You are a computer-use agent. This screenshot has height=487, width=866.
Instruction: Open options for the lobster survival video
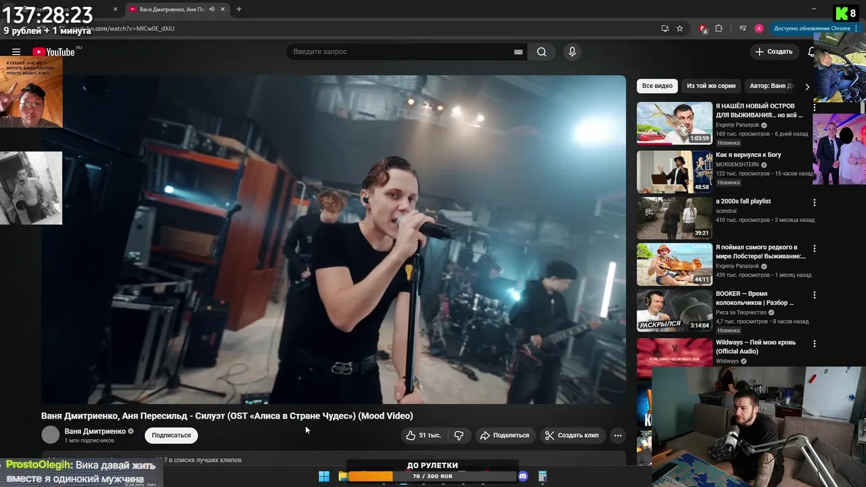pyautogui.click(x=815, y=248)
